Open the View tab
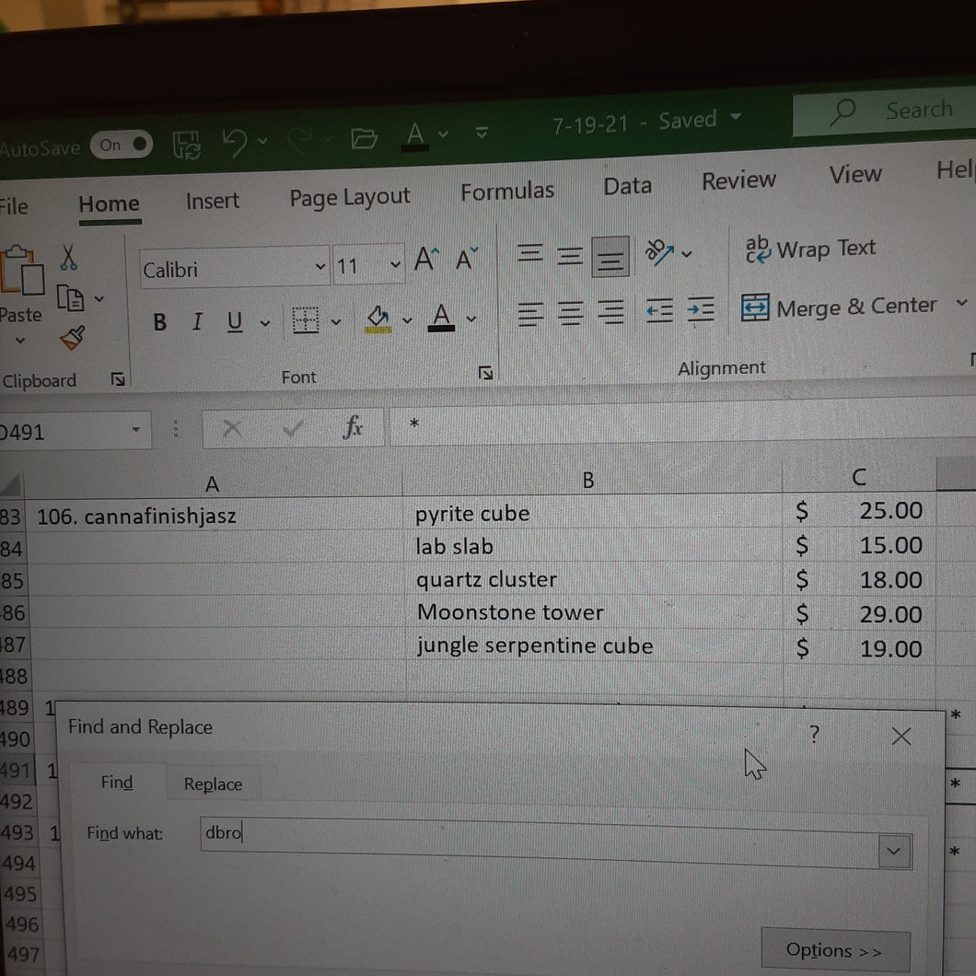Screen dimensions: 976x976 pyautogui.click(x=855, y=174)
